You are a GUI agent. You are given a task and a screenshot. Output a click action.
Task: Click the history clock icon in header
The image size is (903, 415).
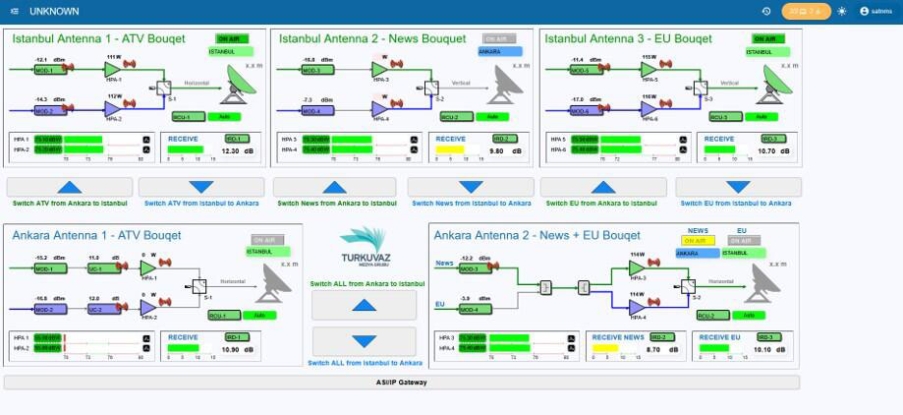pos(766,11)
